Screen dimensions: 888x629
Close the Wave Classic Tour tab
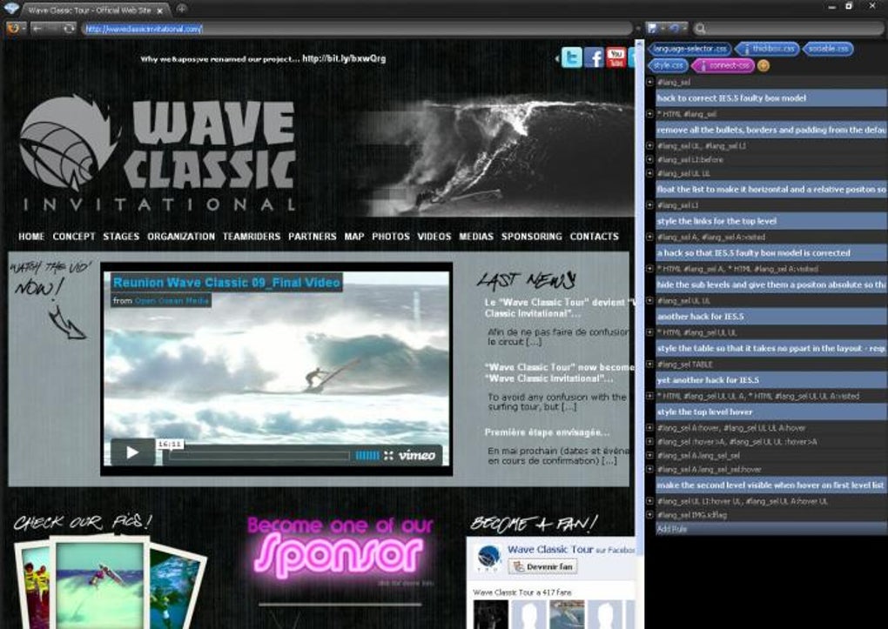(x=160, y=10)
